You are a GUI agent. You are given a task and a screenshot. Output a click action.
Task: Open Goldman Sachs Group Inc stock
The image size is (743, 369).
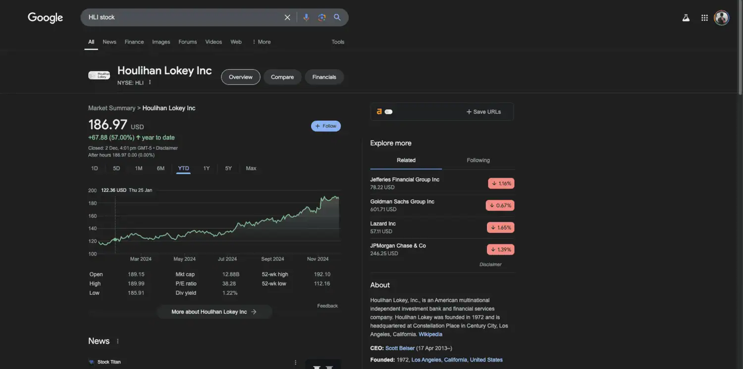point(402,202)
